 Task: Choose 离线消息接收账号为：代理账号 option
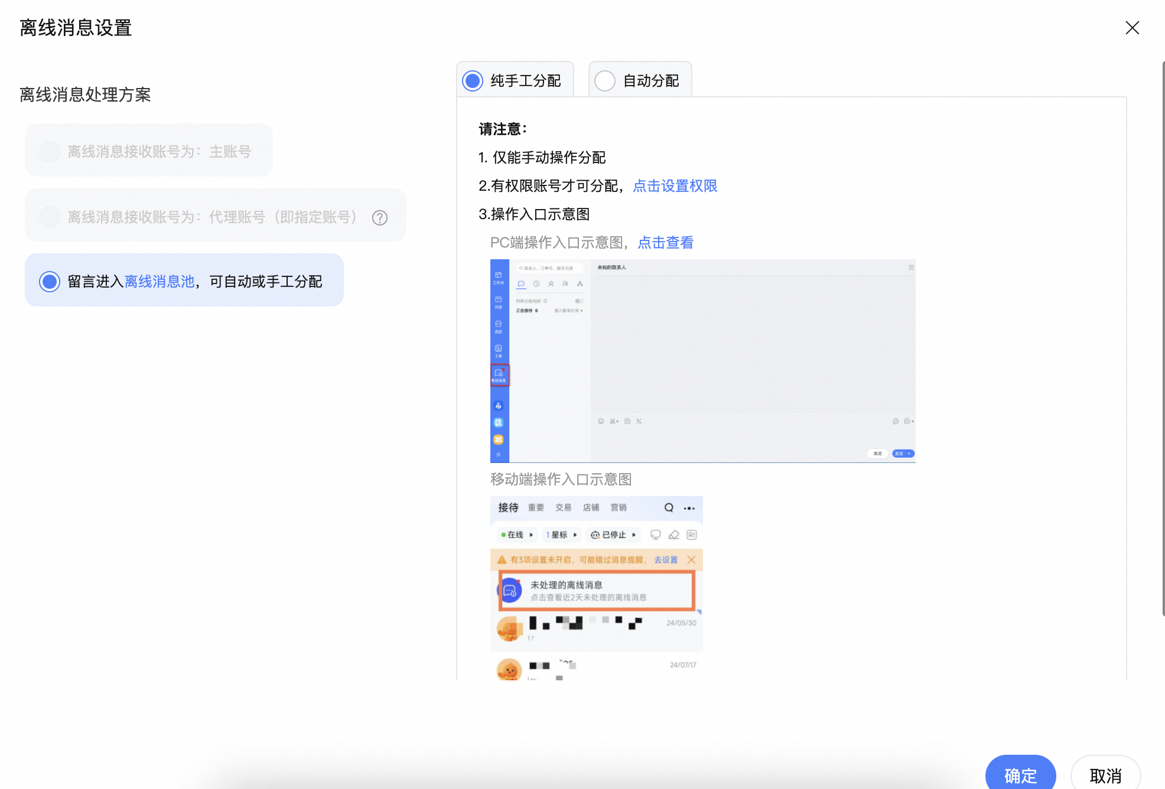point(215,215)
